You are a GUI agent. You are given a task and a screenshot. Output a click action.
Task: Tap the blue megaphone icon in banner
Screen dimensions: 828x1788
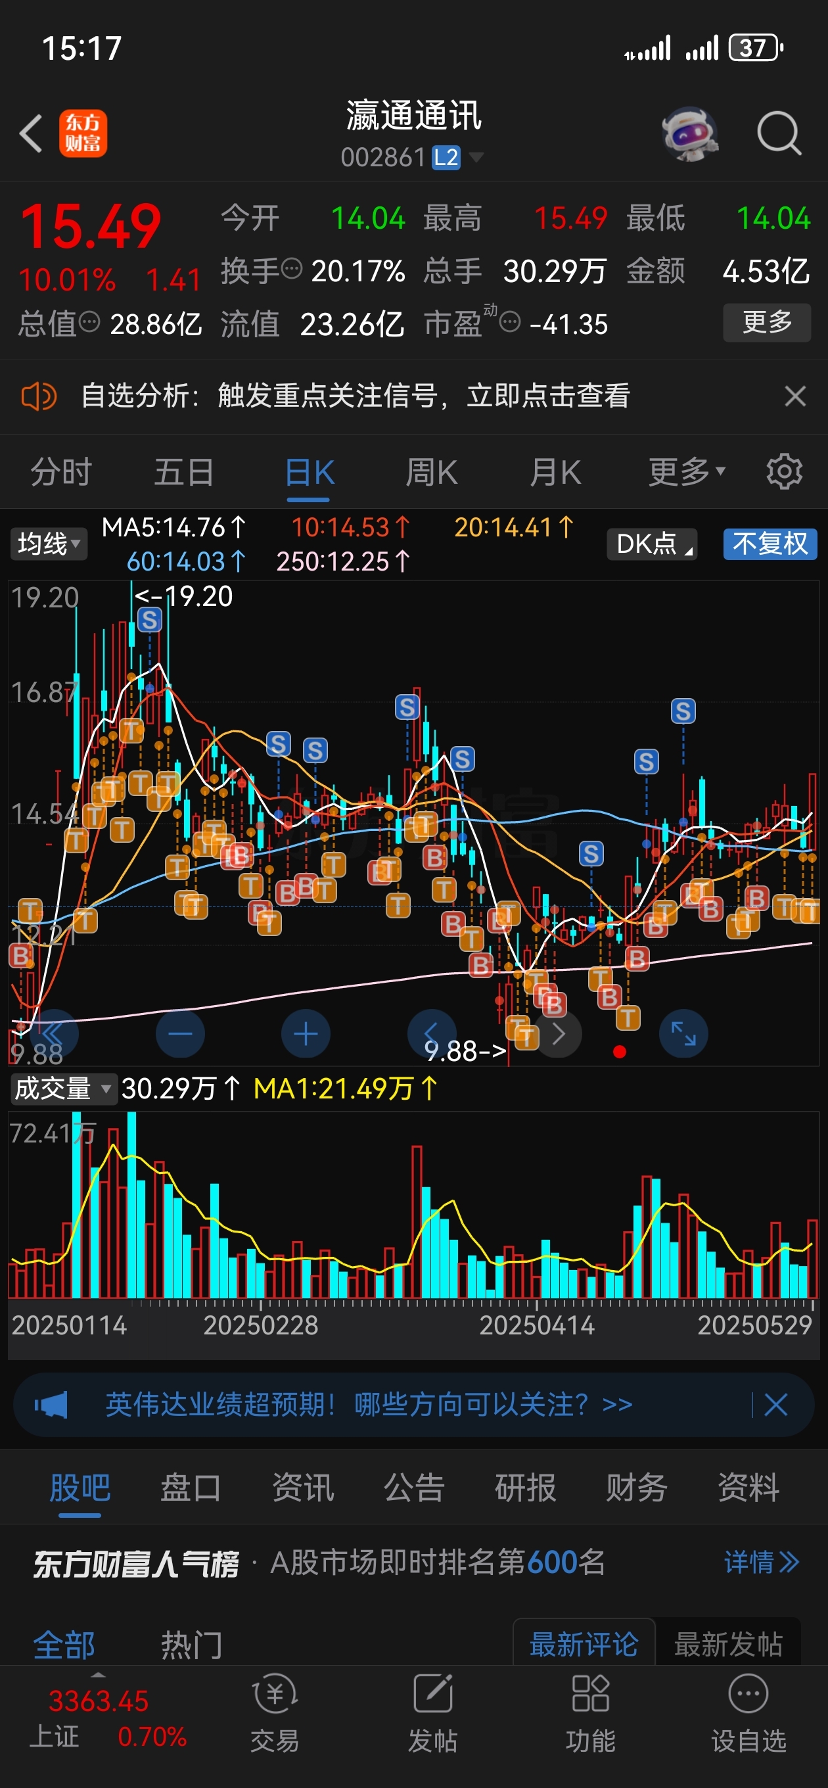pyautogui.click(x=51, y=1405)
